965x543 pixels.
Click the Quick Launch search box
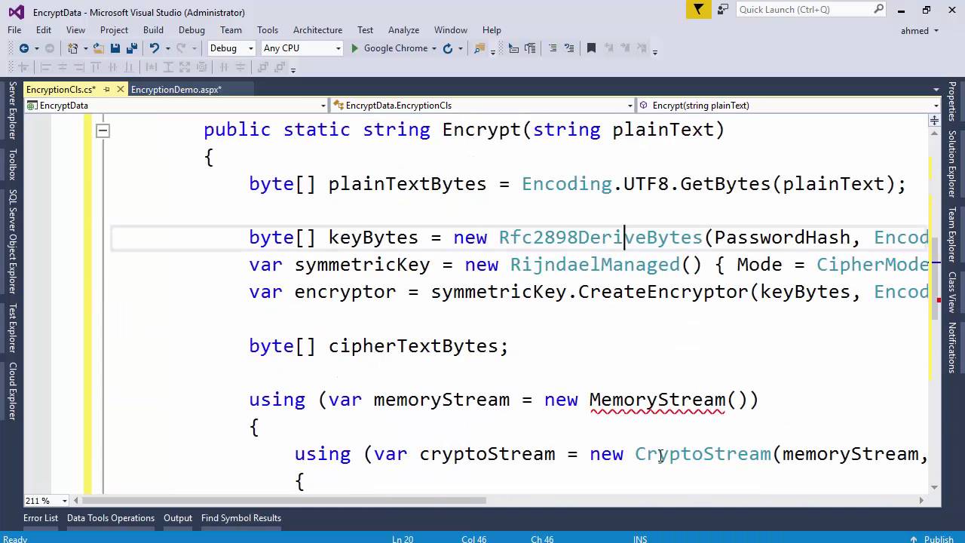[804, 10]
